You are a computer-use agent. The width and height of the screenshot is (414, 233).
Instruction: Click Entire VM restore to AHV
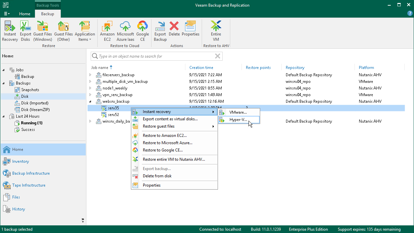point(216,31)
